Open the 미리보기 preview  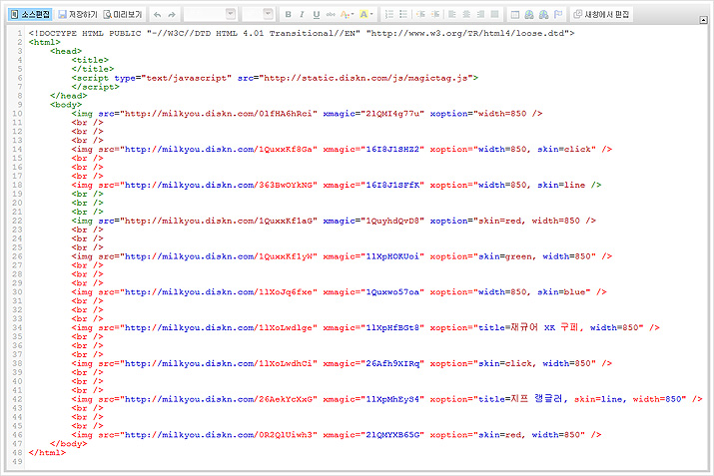[123, 15]
